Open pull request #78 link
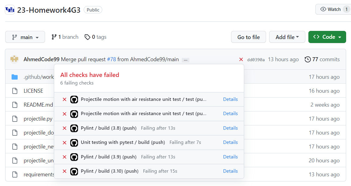 [111, 59]
